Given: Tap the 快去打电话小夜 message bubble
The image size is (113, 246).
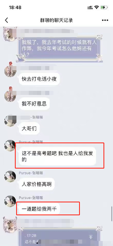Looking at the screenshot, I should [x=39, y=79].
